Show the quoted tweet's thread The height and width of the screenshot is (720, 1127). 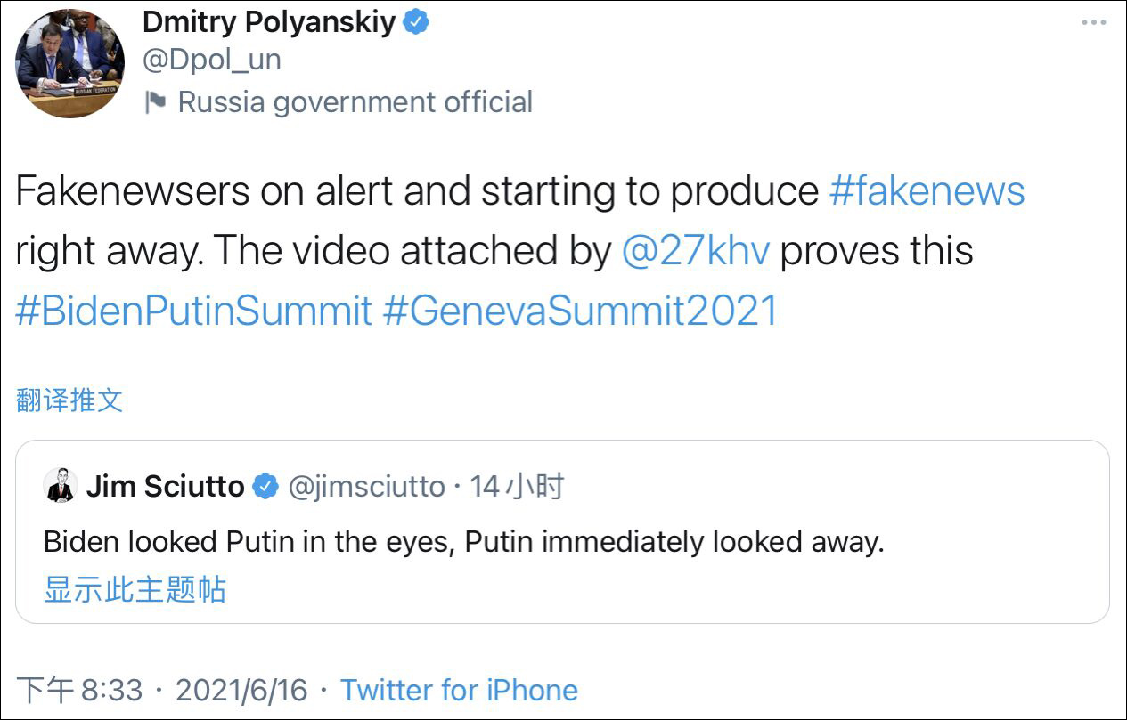(x=135, y=590)
